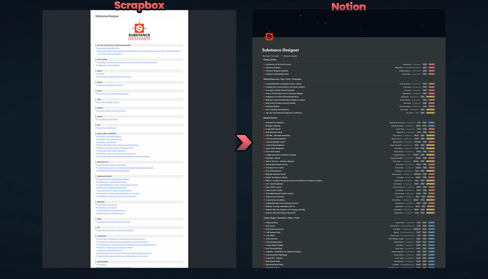Click the Getting Started heading in Notion
The image size is (488, 279).
[x=270, y=59]
